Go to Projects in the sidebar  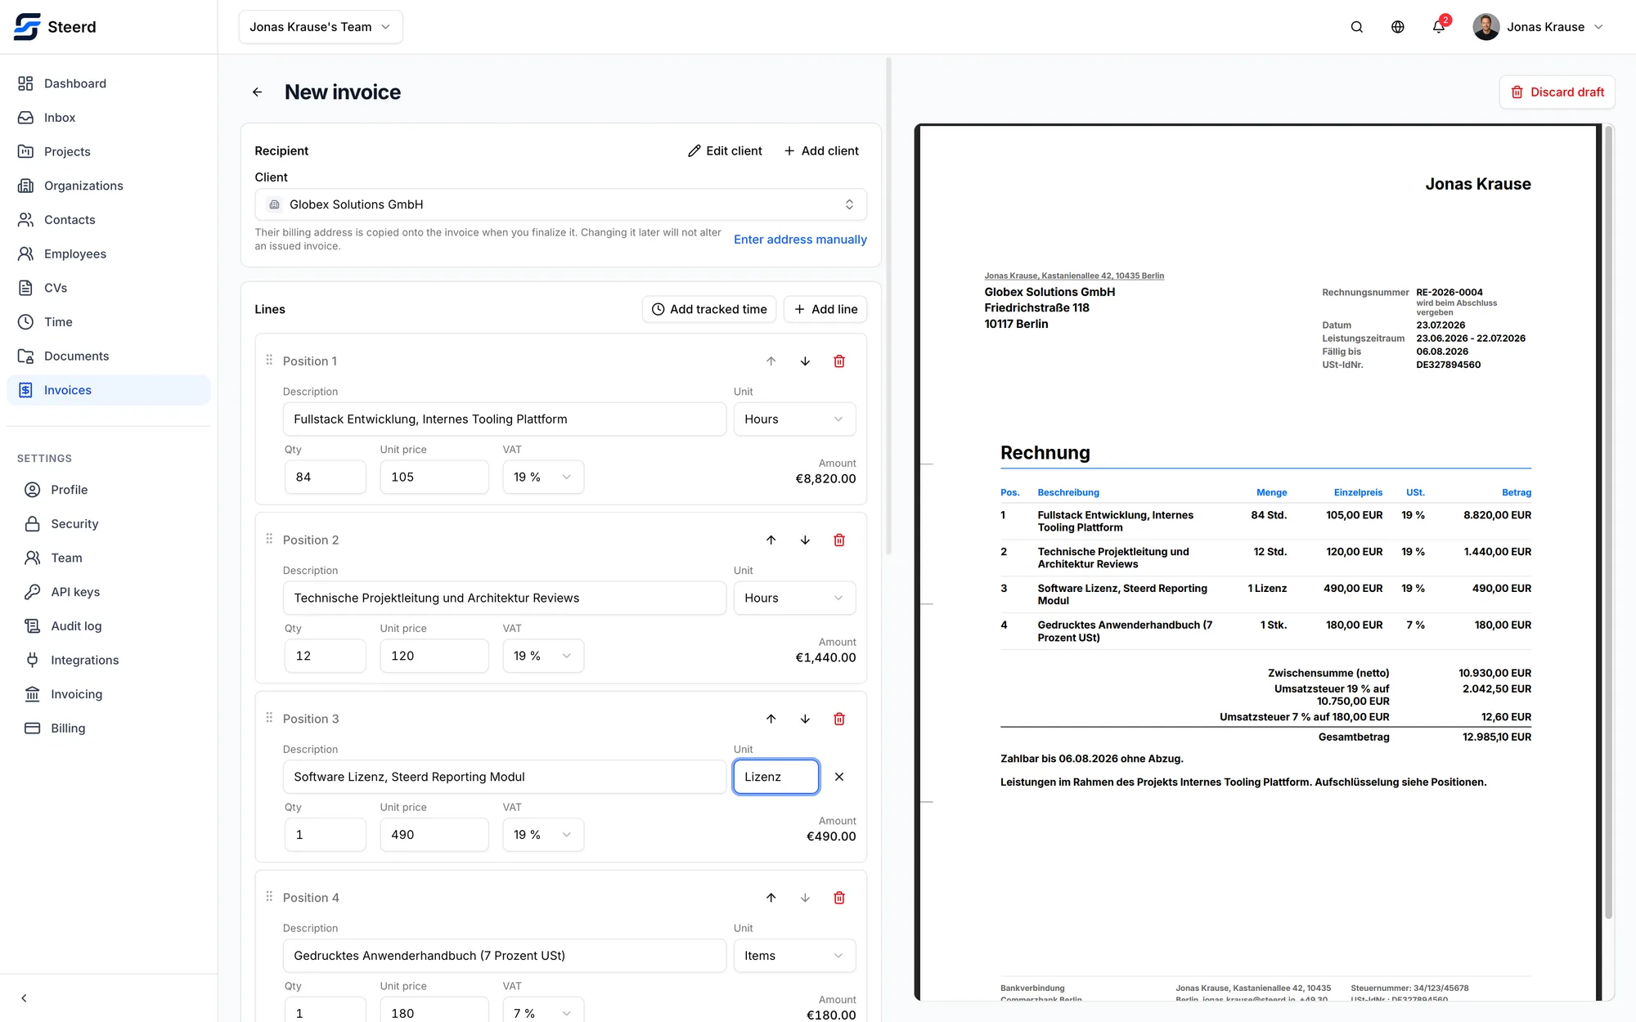(108, 152)
